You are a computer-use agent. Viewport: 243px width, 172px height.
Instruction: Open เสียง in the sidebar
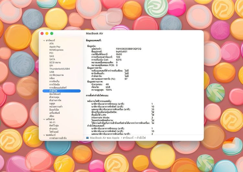pos(52,116)
